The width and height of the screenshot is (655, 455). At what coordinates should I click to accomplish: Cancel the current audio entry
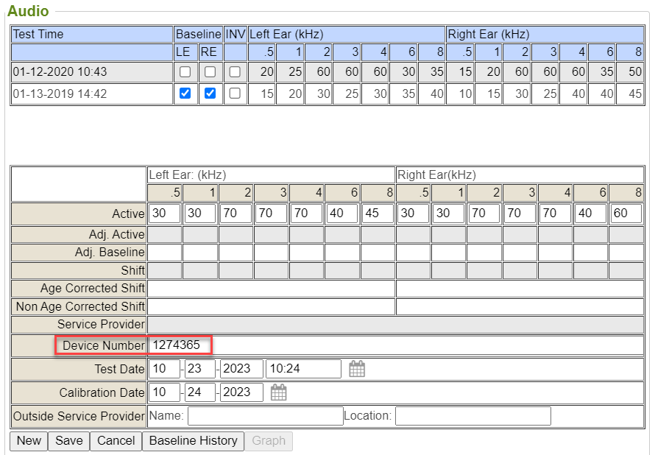116,441
